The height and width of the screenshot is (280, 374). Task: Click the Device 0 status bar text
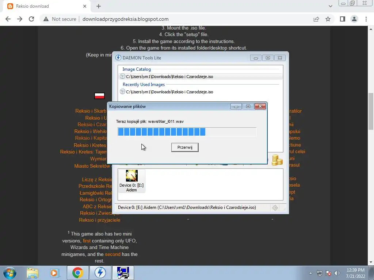pyautogui.click(x=187, y=207)
